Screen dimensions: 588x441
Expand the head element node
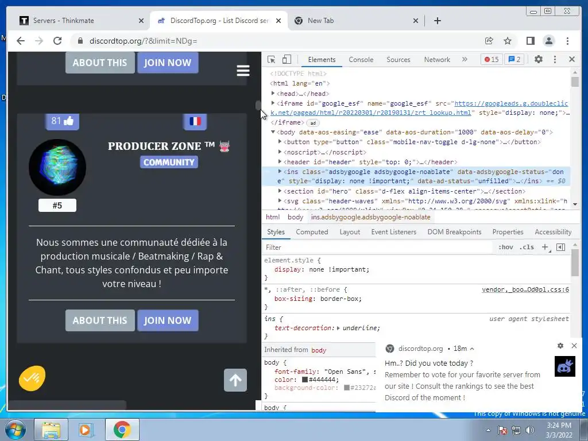(x=273, y=93)
